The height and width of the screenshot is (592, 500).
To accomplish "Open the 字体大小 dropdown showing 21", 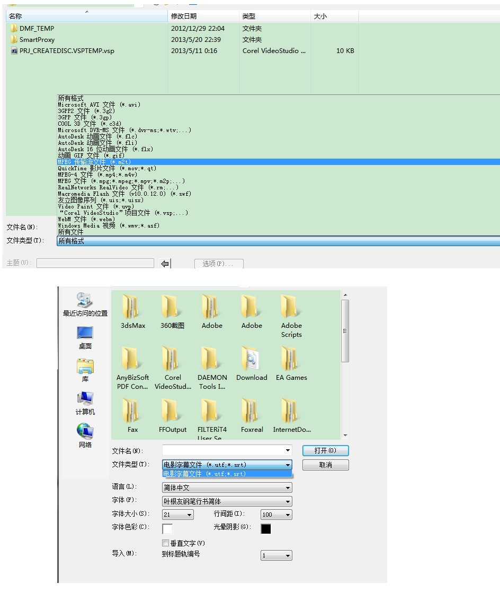I will pos(178,514).
